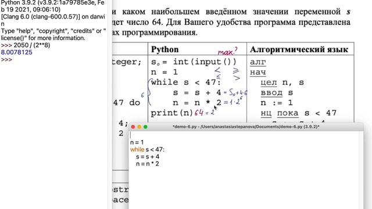Close the demo-6.py editor window
This screenshot has width=372, height=209.
133,127
